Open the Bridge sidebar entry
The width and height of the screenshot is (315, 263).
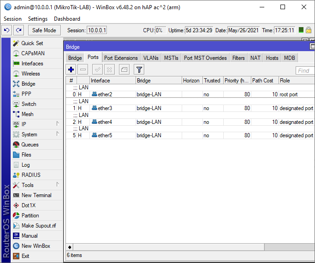(37, 84)
